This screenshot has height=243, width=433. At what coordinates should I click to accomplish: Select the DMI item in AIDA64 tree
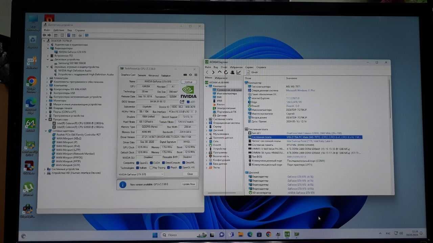(x=219, y=97)
